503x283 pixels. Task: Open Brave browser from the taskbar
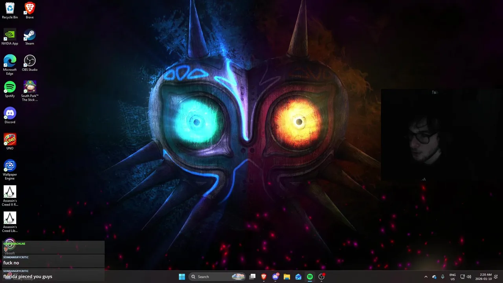(x=264, y=277)
